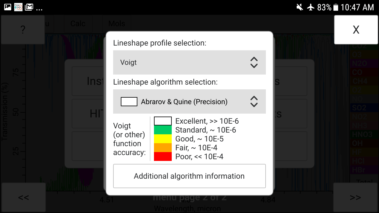Tap the image notification icon in status bar
Image resolution: width=379 pixels, height=213 pixels.
tap(8, 7)
